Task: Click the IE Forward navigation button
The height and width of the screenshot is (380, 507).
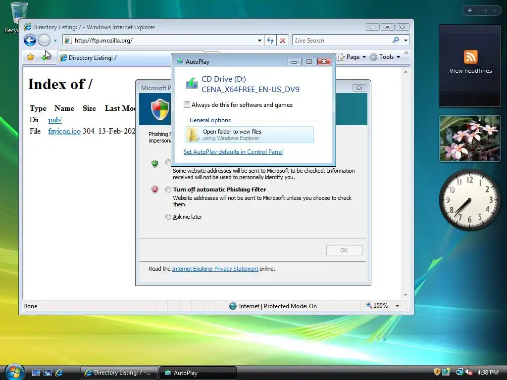Action: [44, 41]
